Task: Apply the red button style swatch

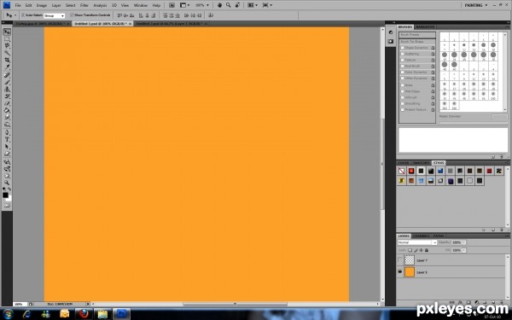Action: coord(411,171)
